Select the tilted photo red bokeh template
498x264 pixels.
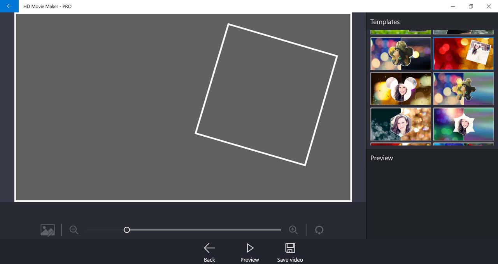463,54
